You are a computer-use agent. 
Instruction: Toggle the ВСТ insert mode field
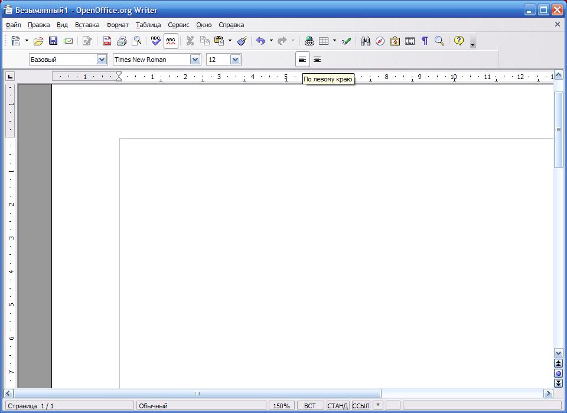pyautogui.click(x=310, y=406)
